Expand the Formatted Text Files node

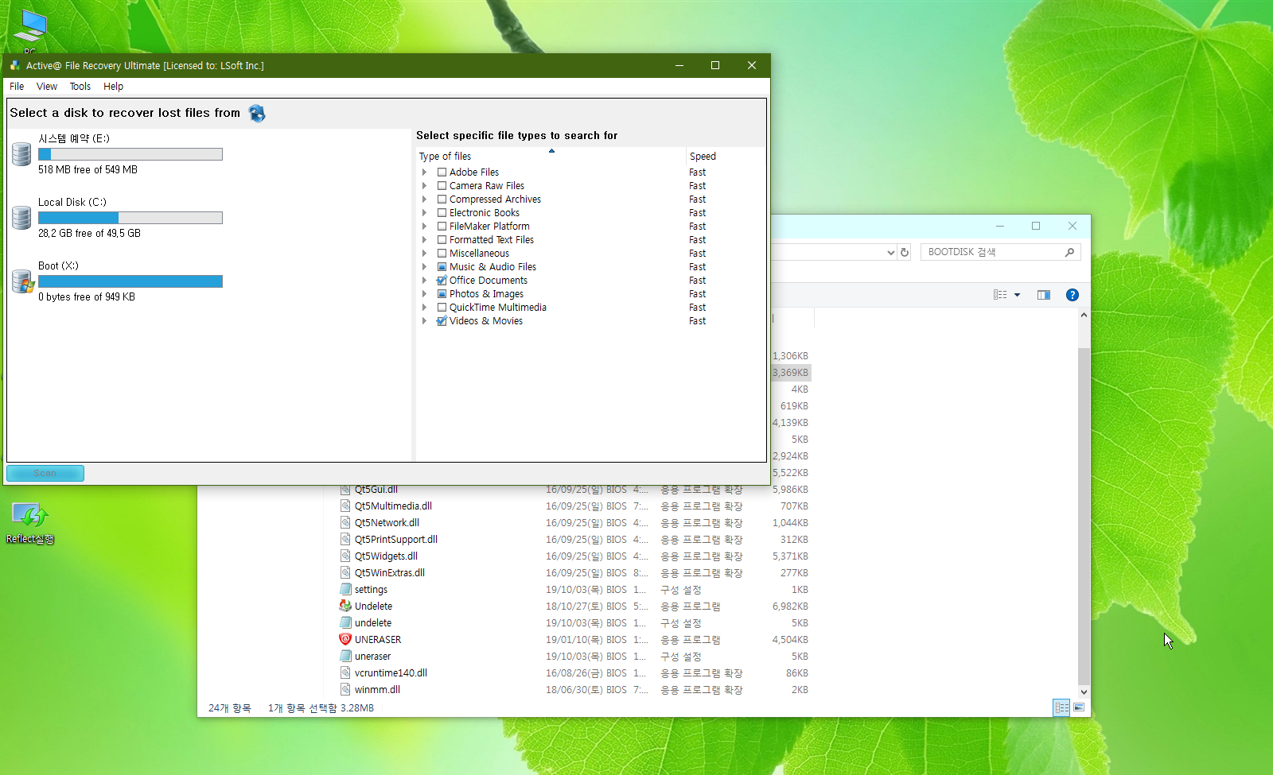[x=424, y=239]
